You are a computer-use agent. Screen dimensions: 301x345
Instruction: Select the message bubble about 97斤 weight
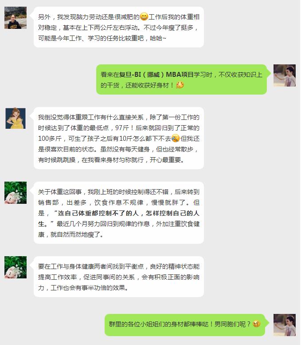pos(119,138)
